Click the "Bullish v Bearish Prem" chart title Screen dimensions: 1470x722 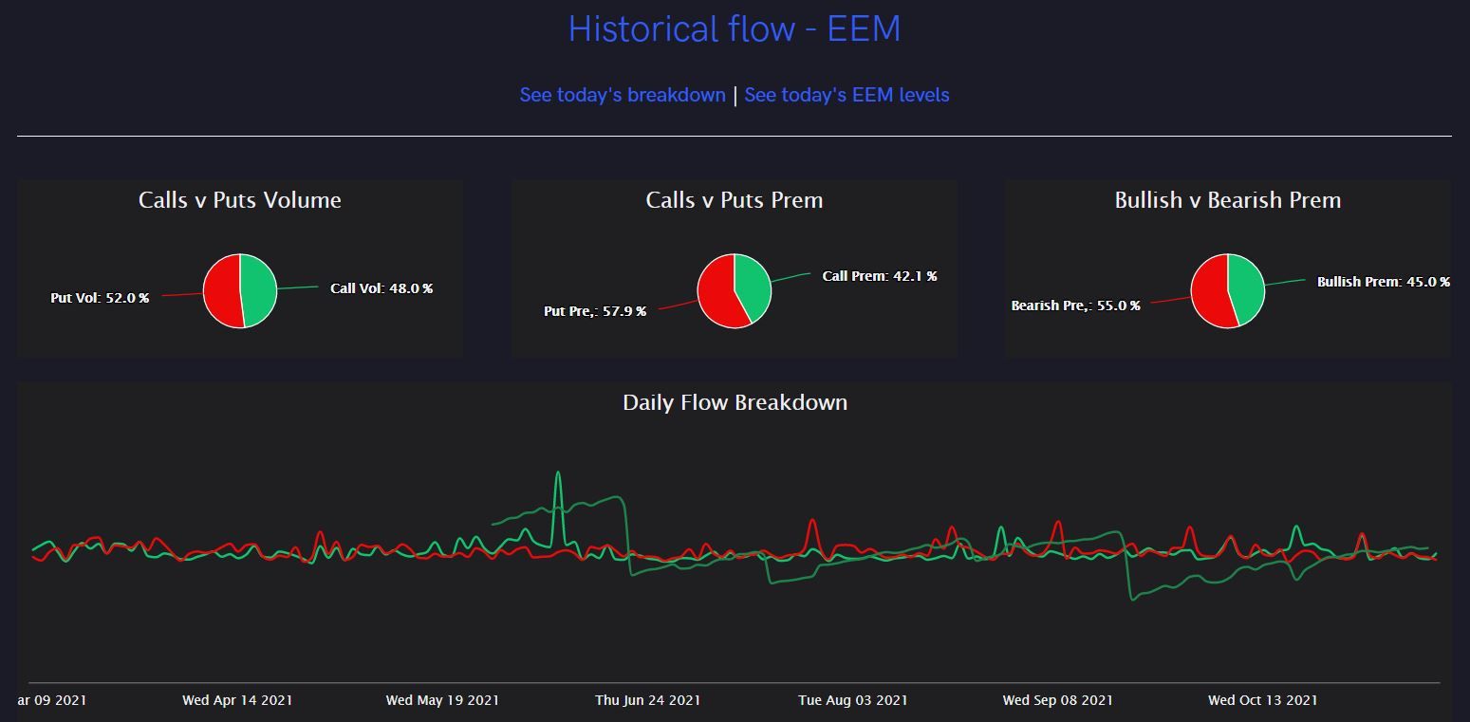tap(1228, 200)
